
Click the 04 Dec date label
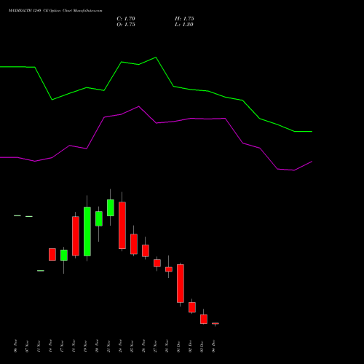tap(213, 346)
